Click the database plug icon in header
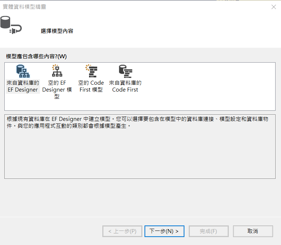Image resolution: width=281 pixels, height=245 pixels. pos(11,25)
